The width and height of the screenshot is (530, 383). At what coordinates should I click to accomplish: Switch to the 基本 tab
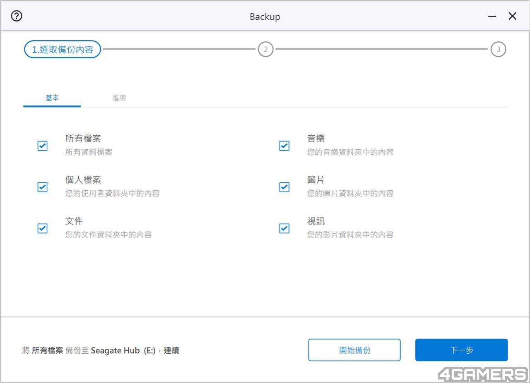coord(52,98)
